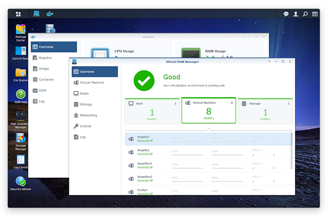The image size is (328, 217).
Task: Select Overview in Virtual DSM Manager
Action: pyautogui.click(x=95, y=72)
